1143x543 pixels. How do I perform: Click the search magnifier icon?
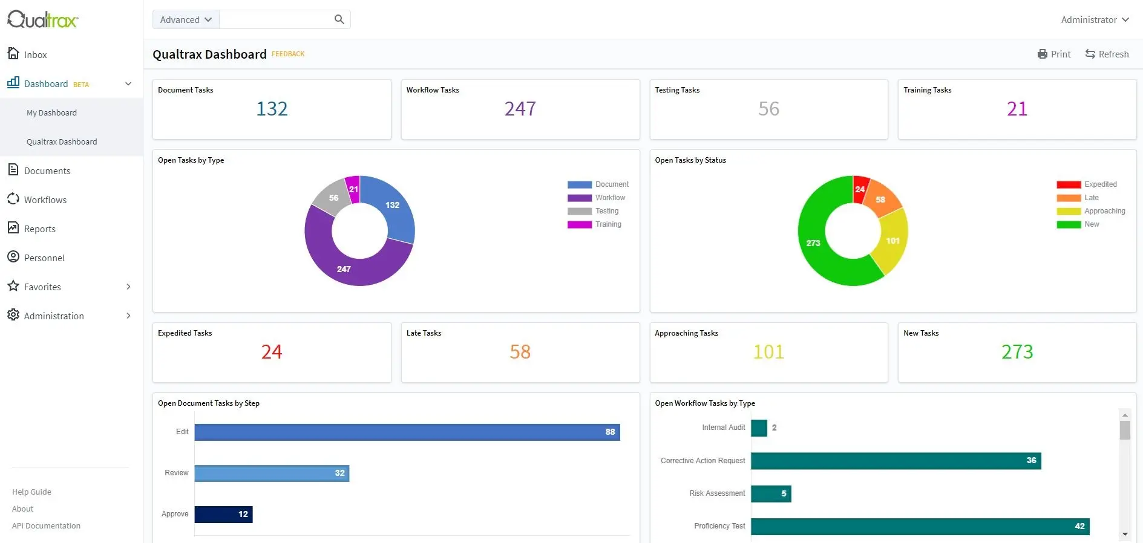click(339, 19)
